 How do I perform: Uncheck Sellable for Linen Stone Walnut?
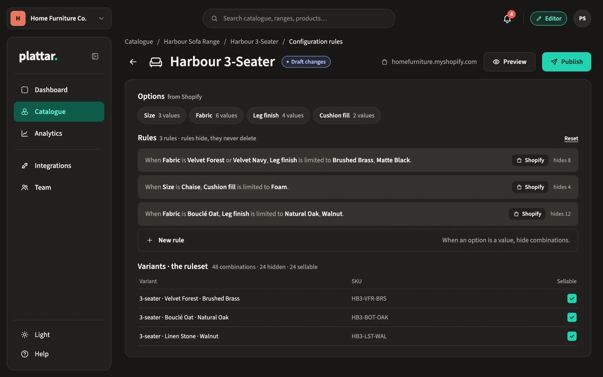[572, 336]
